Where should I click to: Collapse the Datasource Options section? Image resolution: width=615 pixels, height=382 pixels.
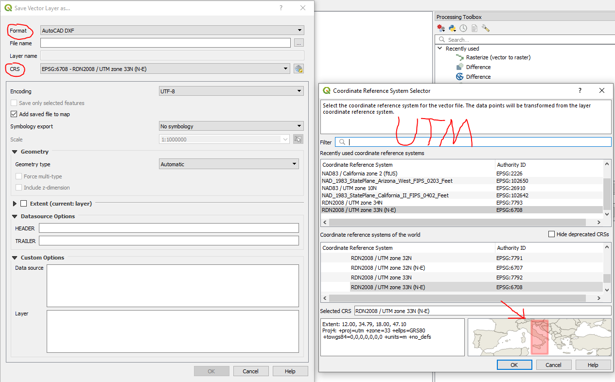[x=15, y=217]
